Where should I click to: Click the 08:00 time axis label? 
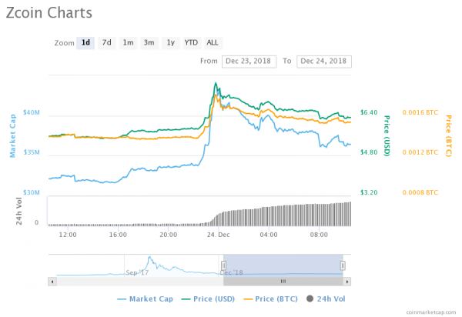click(x=319, y=235)
